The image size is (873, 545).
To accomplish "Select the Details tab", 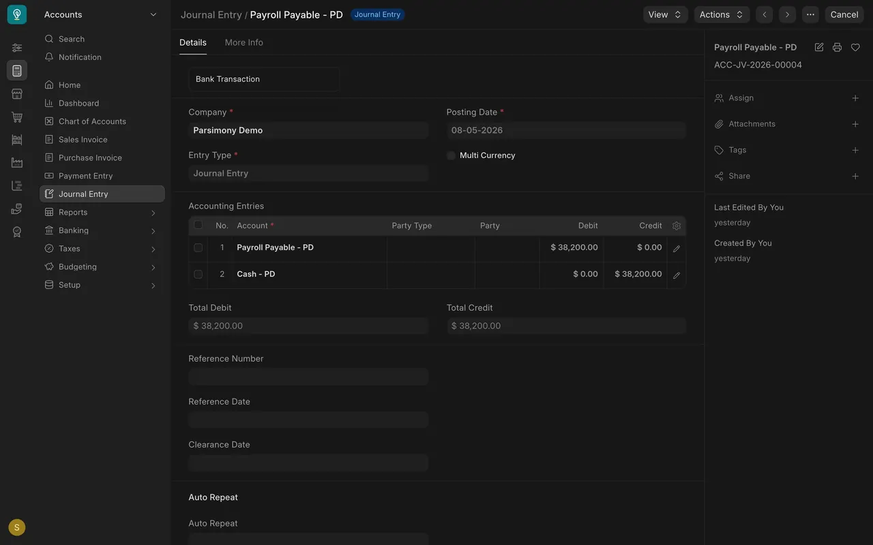I will 193,42.
